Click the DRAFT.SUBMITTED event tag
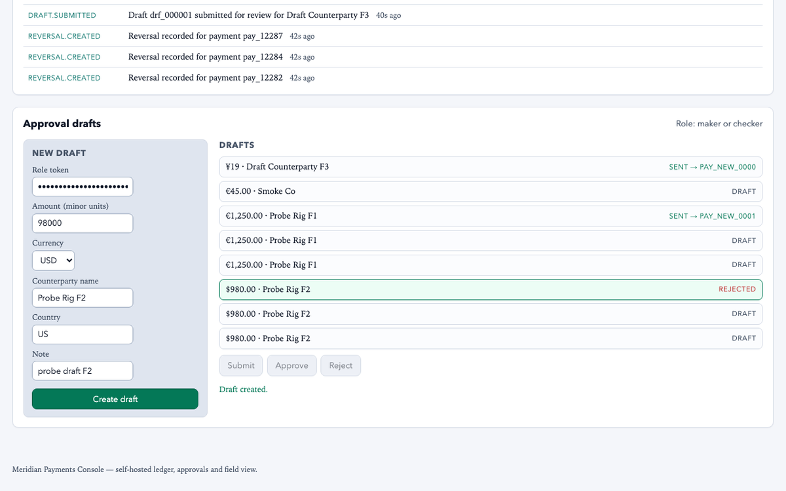 tap(62, 15)
